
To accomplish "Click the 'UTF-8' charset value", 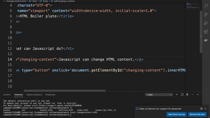I will point(42,5).
